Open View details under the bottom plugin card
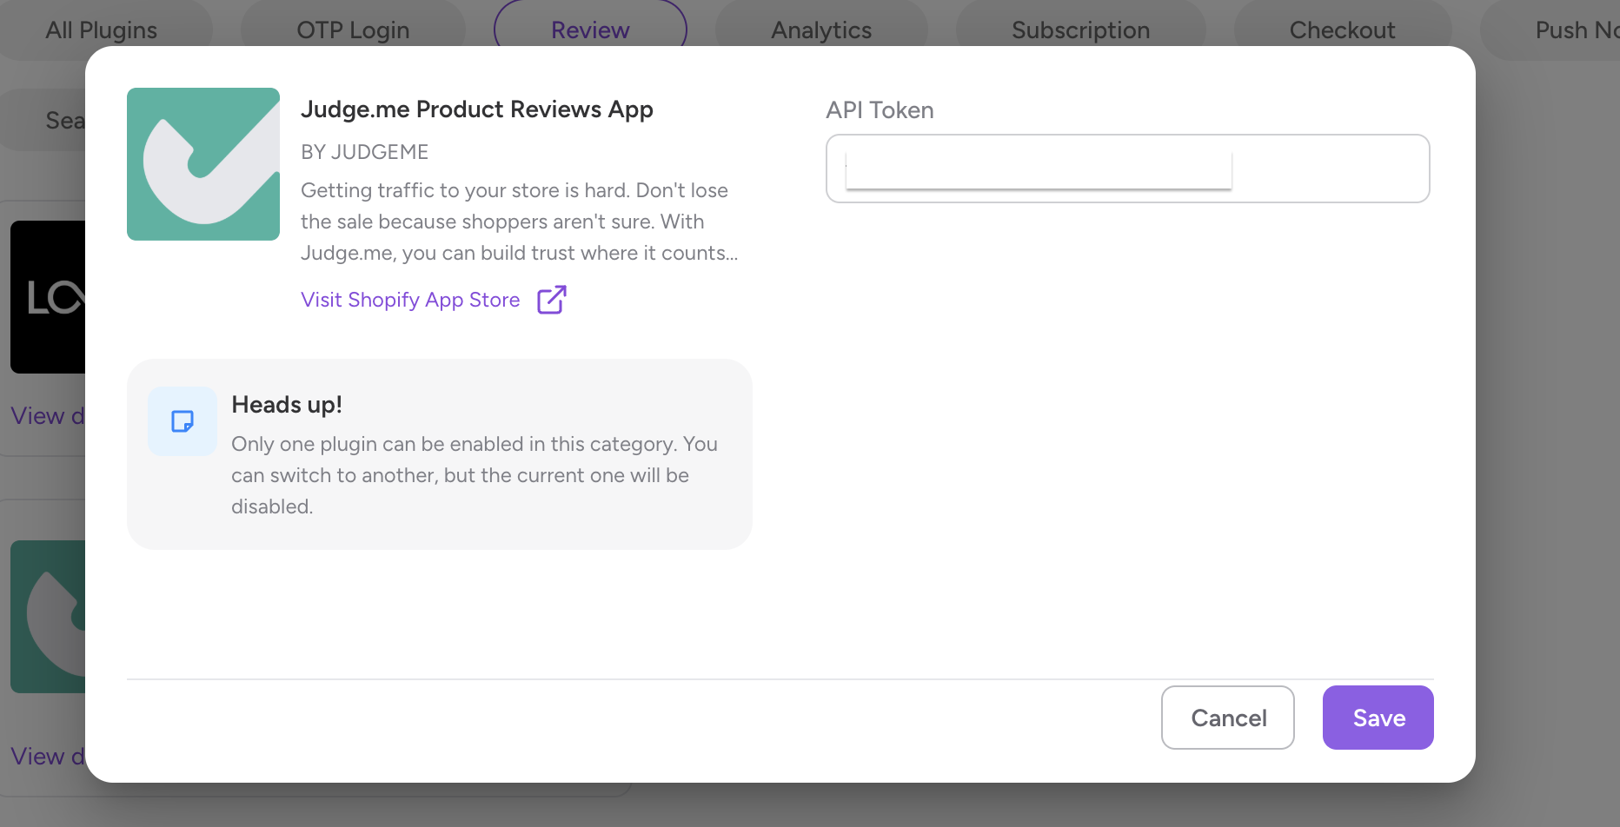The height and width of the screenshot is (827, 1620). tap(47, 757)
